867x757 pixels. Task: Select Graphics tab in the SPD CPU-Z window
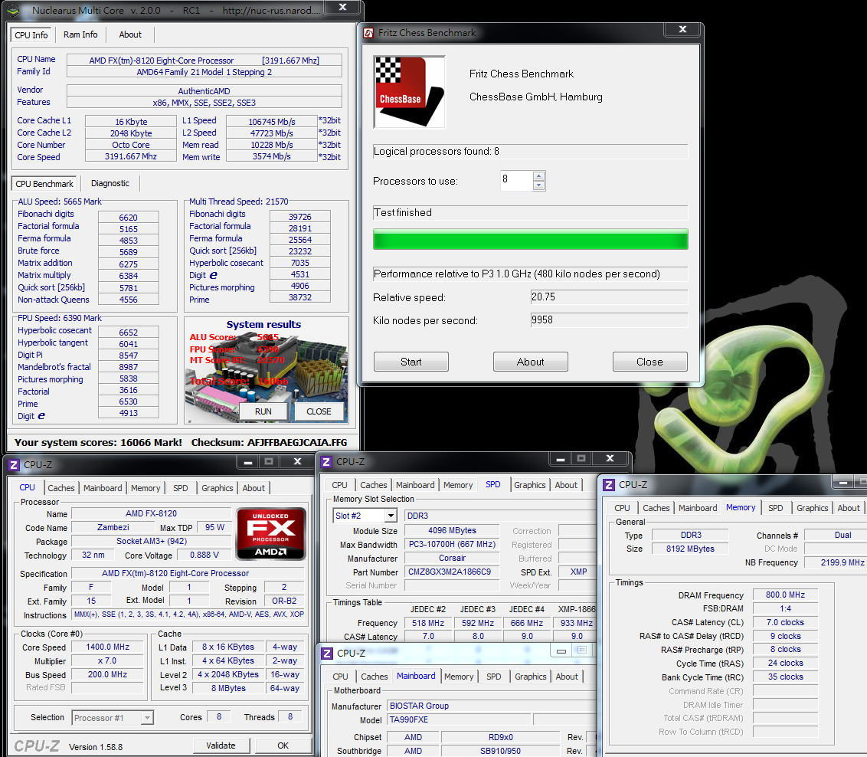click(x=530, y=484)
